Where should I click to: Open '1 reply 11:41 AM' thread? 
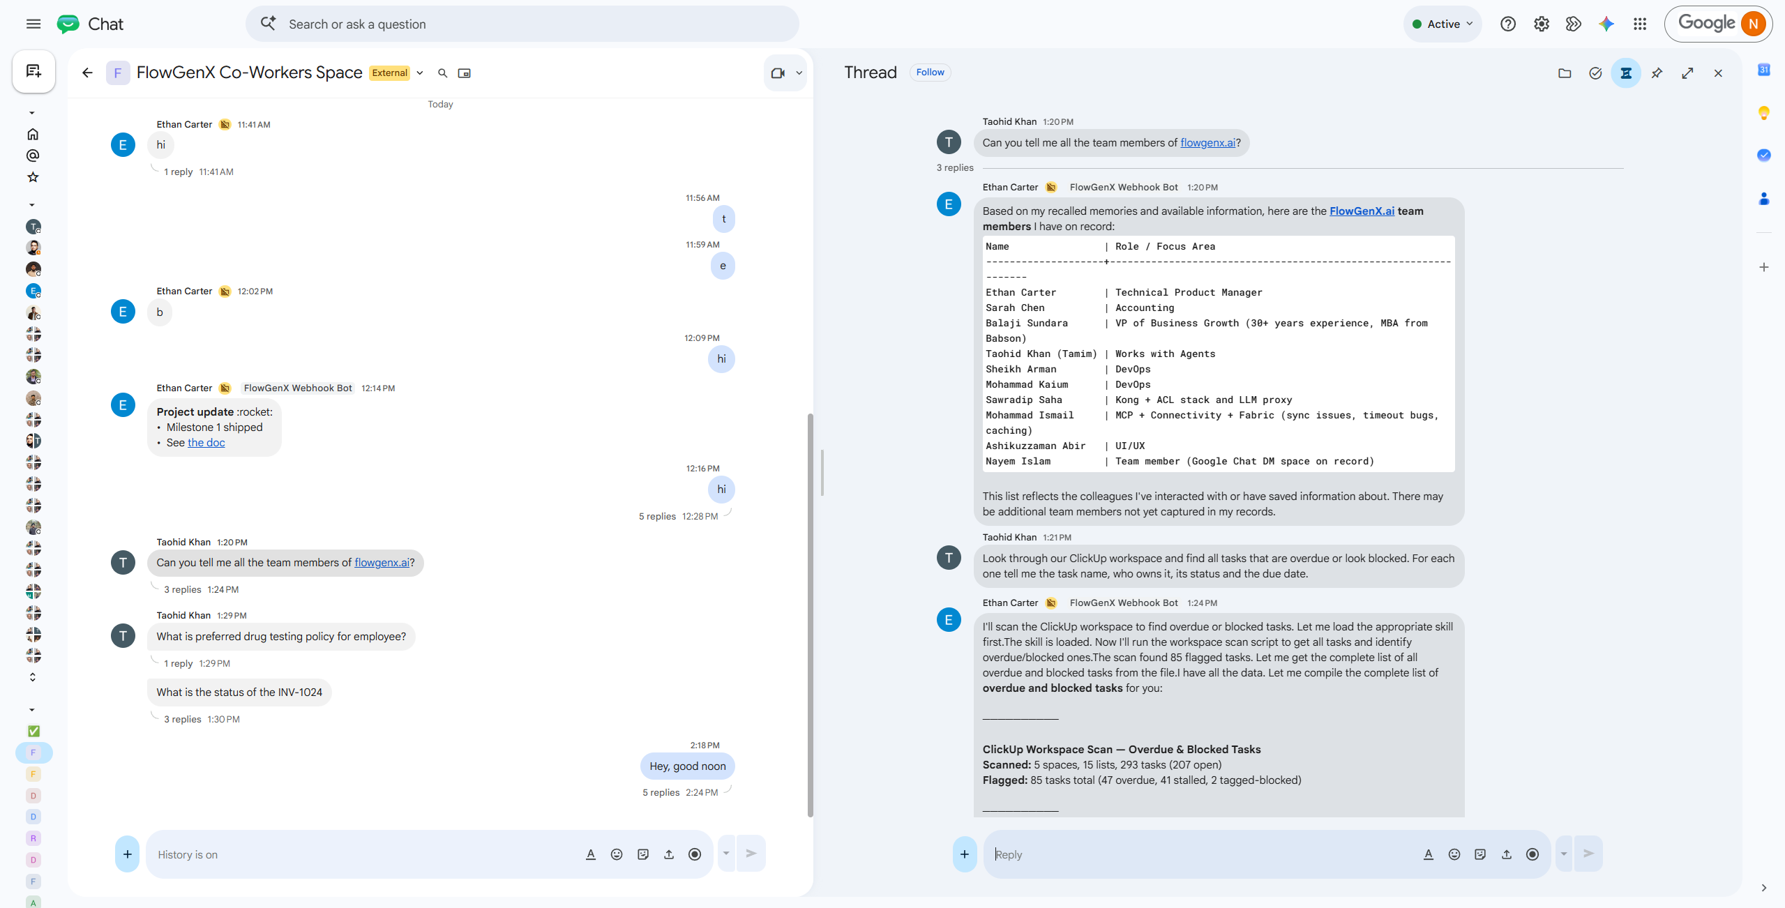coord(199,172)
